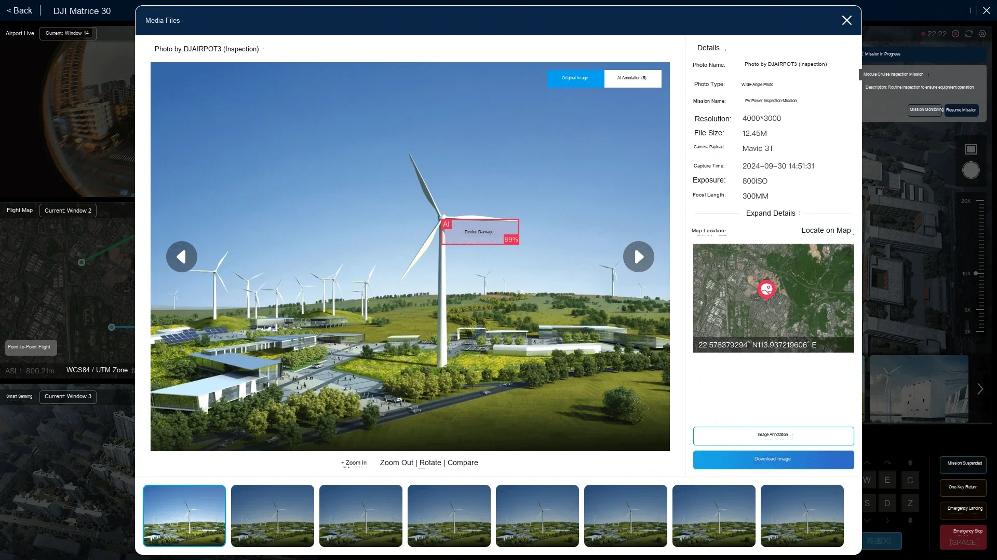Open Airport Live window selector
This screenshot has width=997, height=560.
pos(68,33)
